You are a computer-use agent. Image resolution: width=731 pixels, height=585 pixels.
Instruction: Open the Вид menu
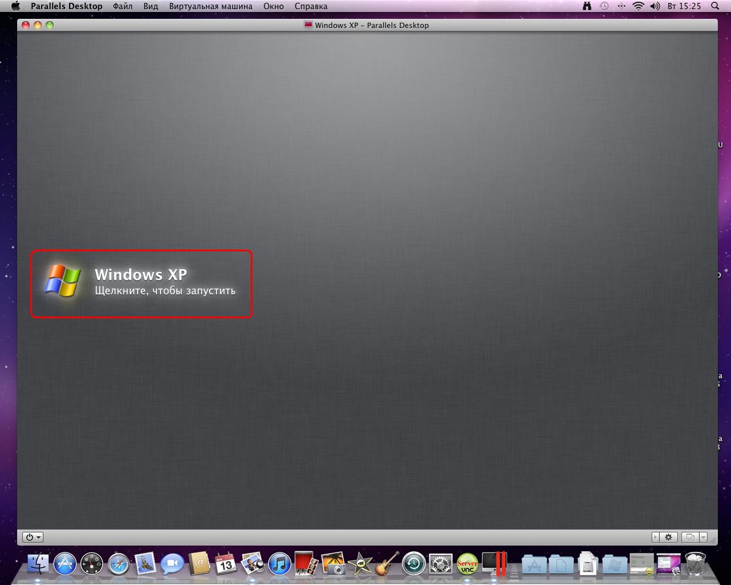(x=151, y=6)
